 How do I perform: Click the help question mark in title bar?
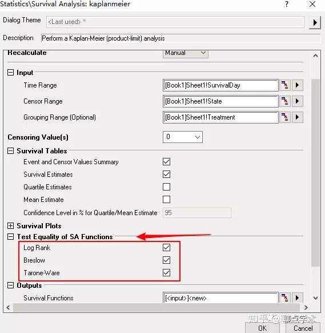click(x=287, y=4)
